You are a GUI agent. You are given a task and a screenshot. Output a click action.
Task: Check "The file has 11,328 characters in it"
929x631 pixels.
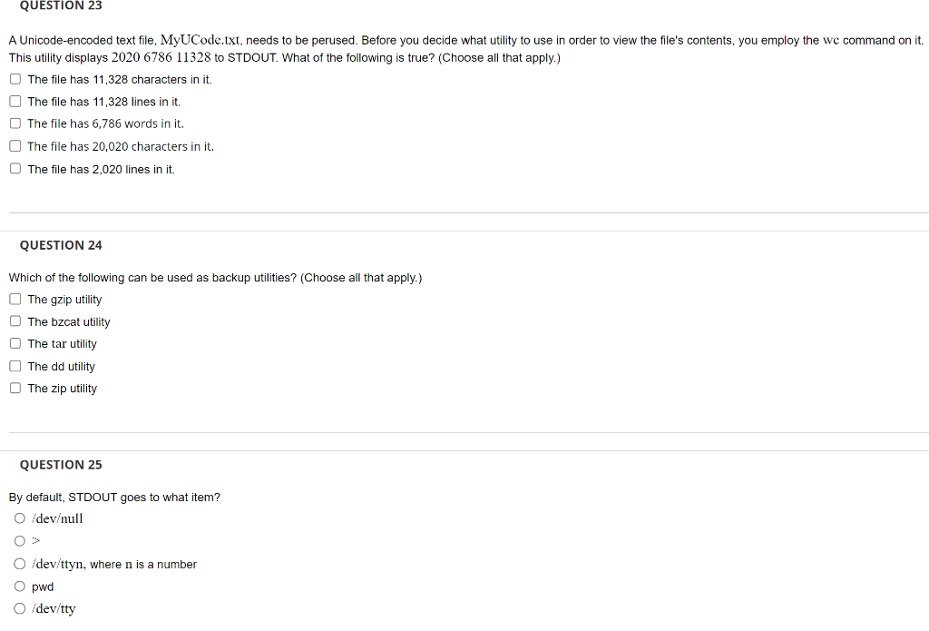click(x=15, y=78)
